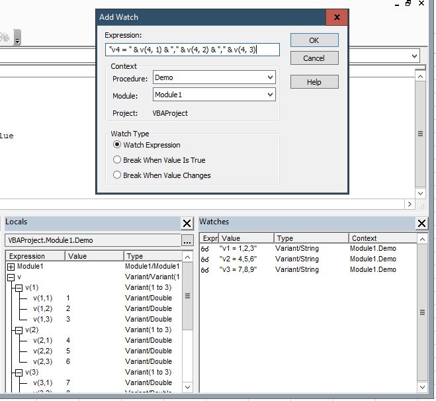The image size is (436, 401).
Task: Click the Expr column header in Watches
Action: pyautogui.click(x=209, y=238)
